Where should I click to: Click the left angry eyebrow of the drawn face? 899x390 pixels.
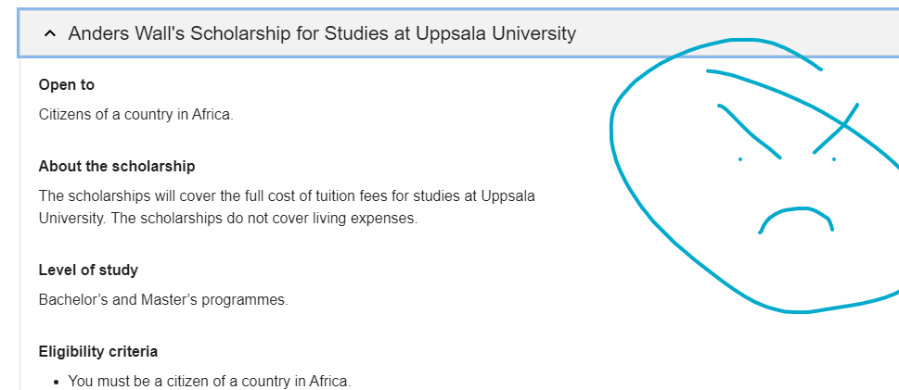[x=749, y=132]
